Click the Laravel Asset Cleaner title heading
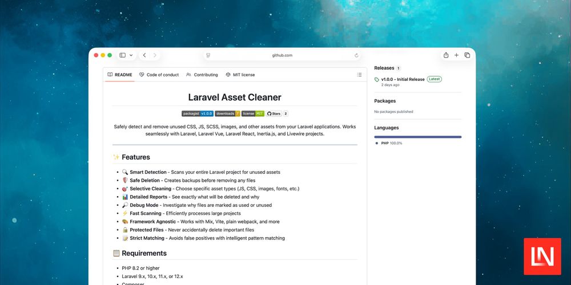Image resolution: width=571 pixels, height=285 pixels. [235, 97]
